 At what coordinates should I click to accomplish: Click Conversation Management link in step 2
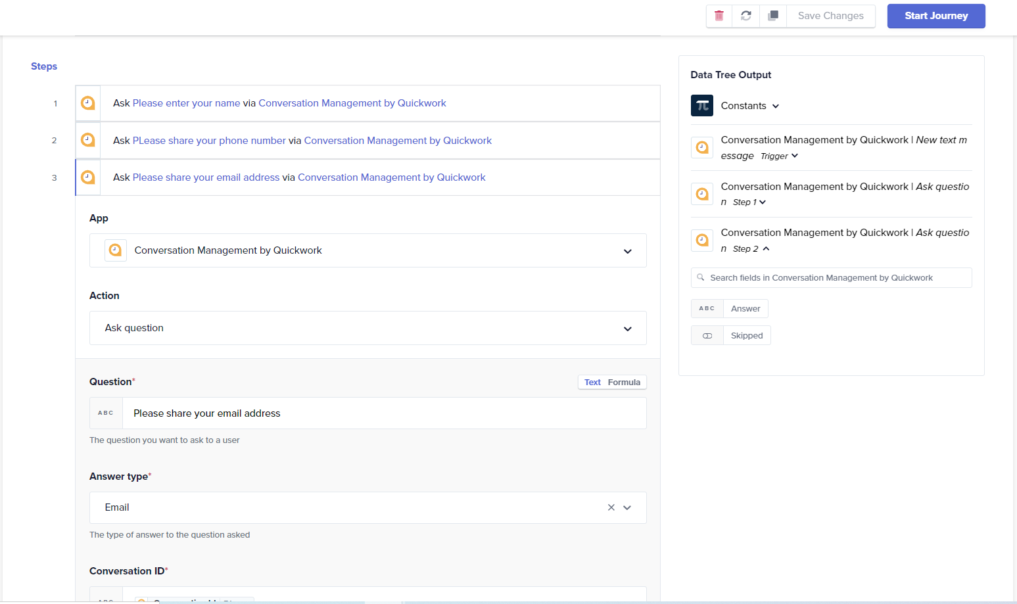(x=398, y=141)
